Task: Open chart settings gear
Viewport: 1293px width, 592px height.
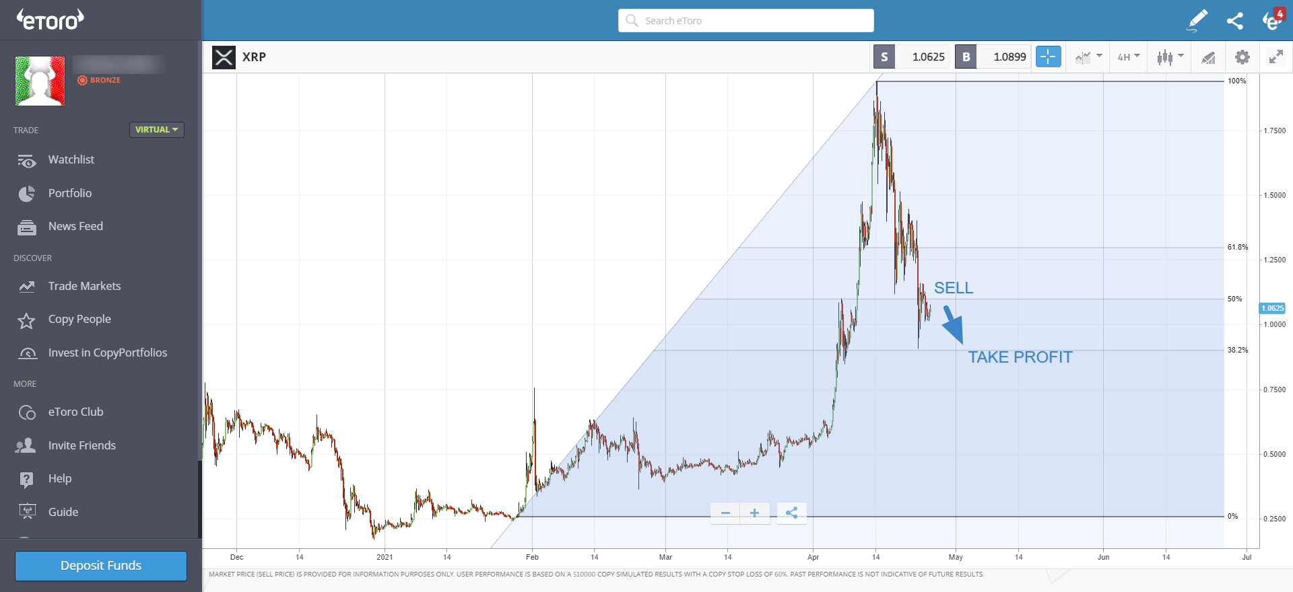Action: 1242,57
